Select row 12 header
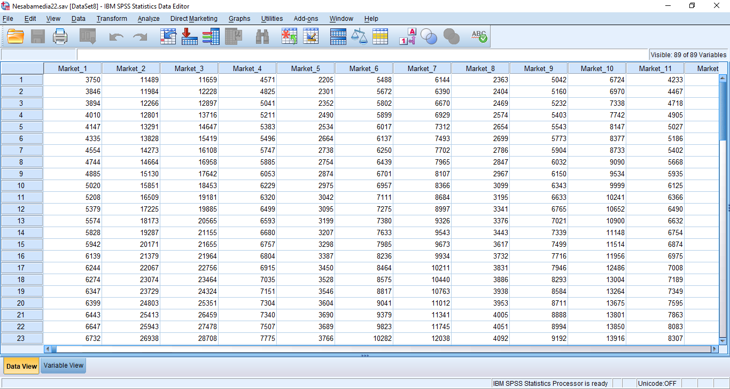Screen dimensions: 730x389 click(21, 209)
